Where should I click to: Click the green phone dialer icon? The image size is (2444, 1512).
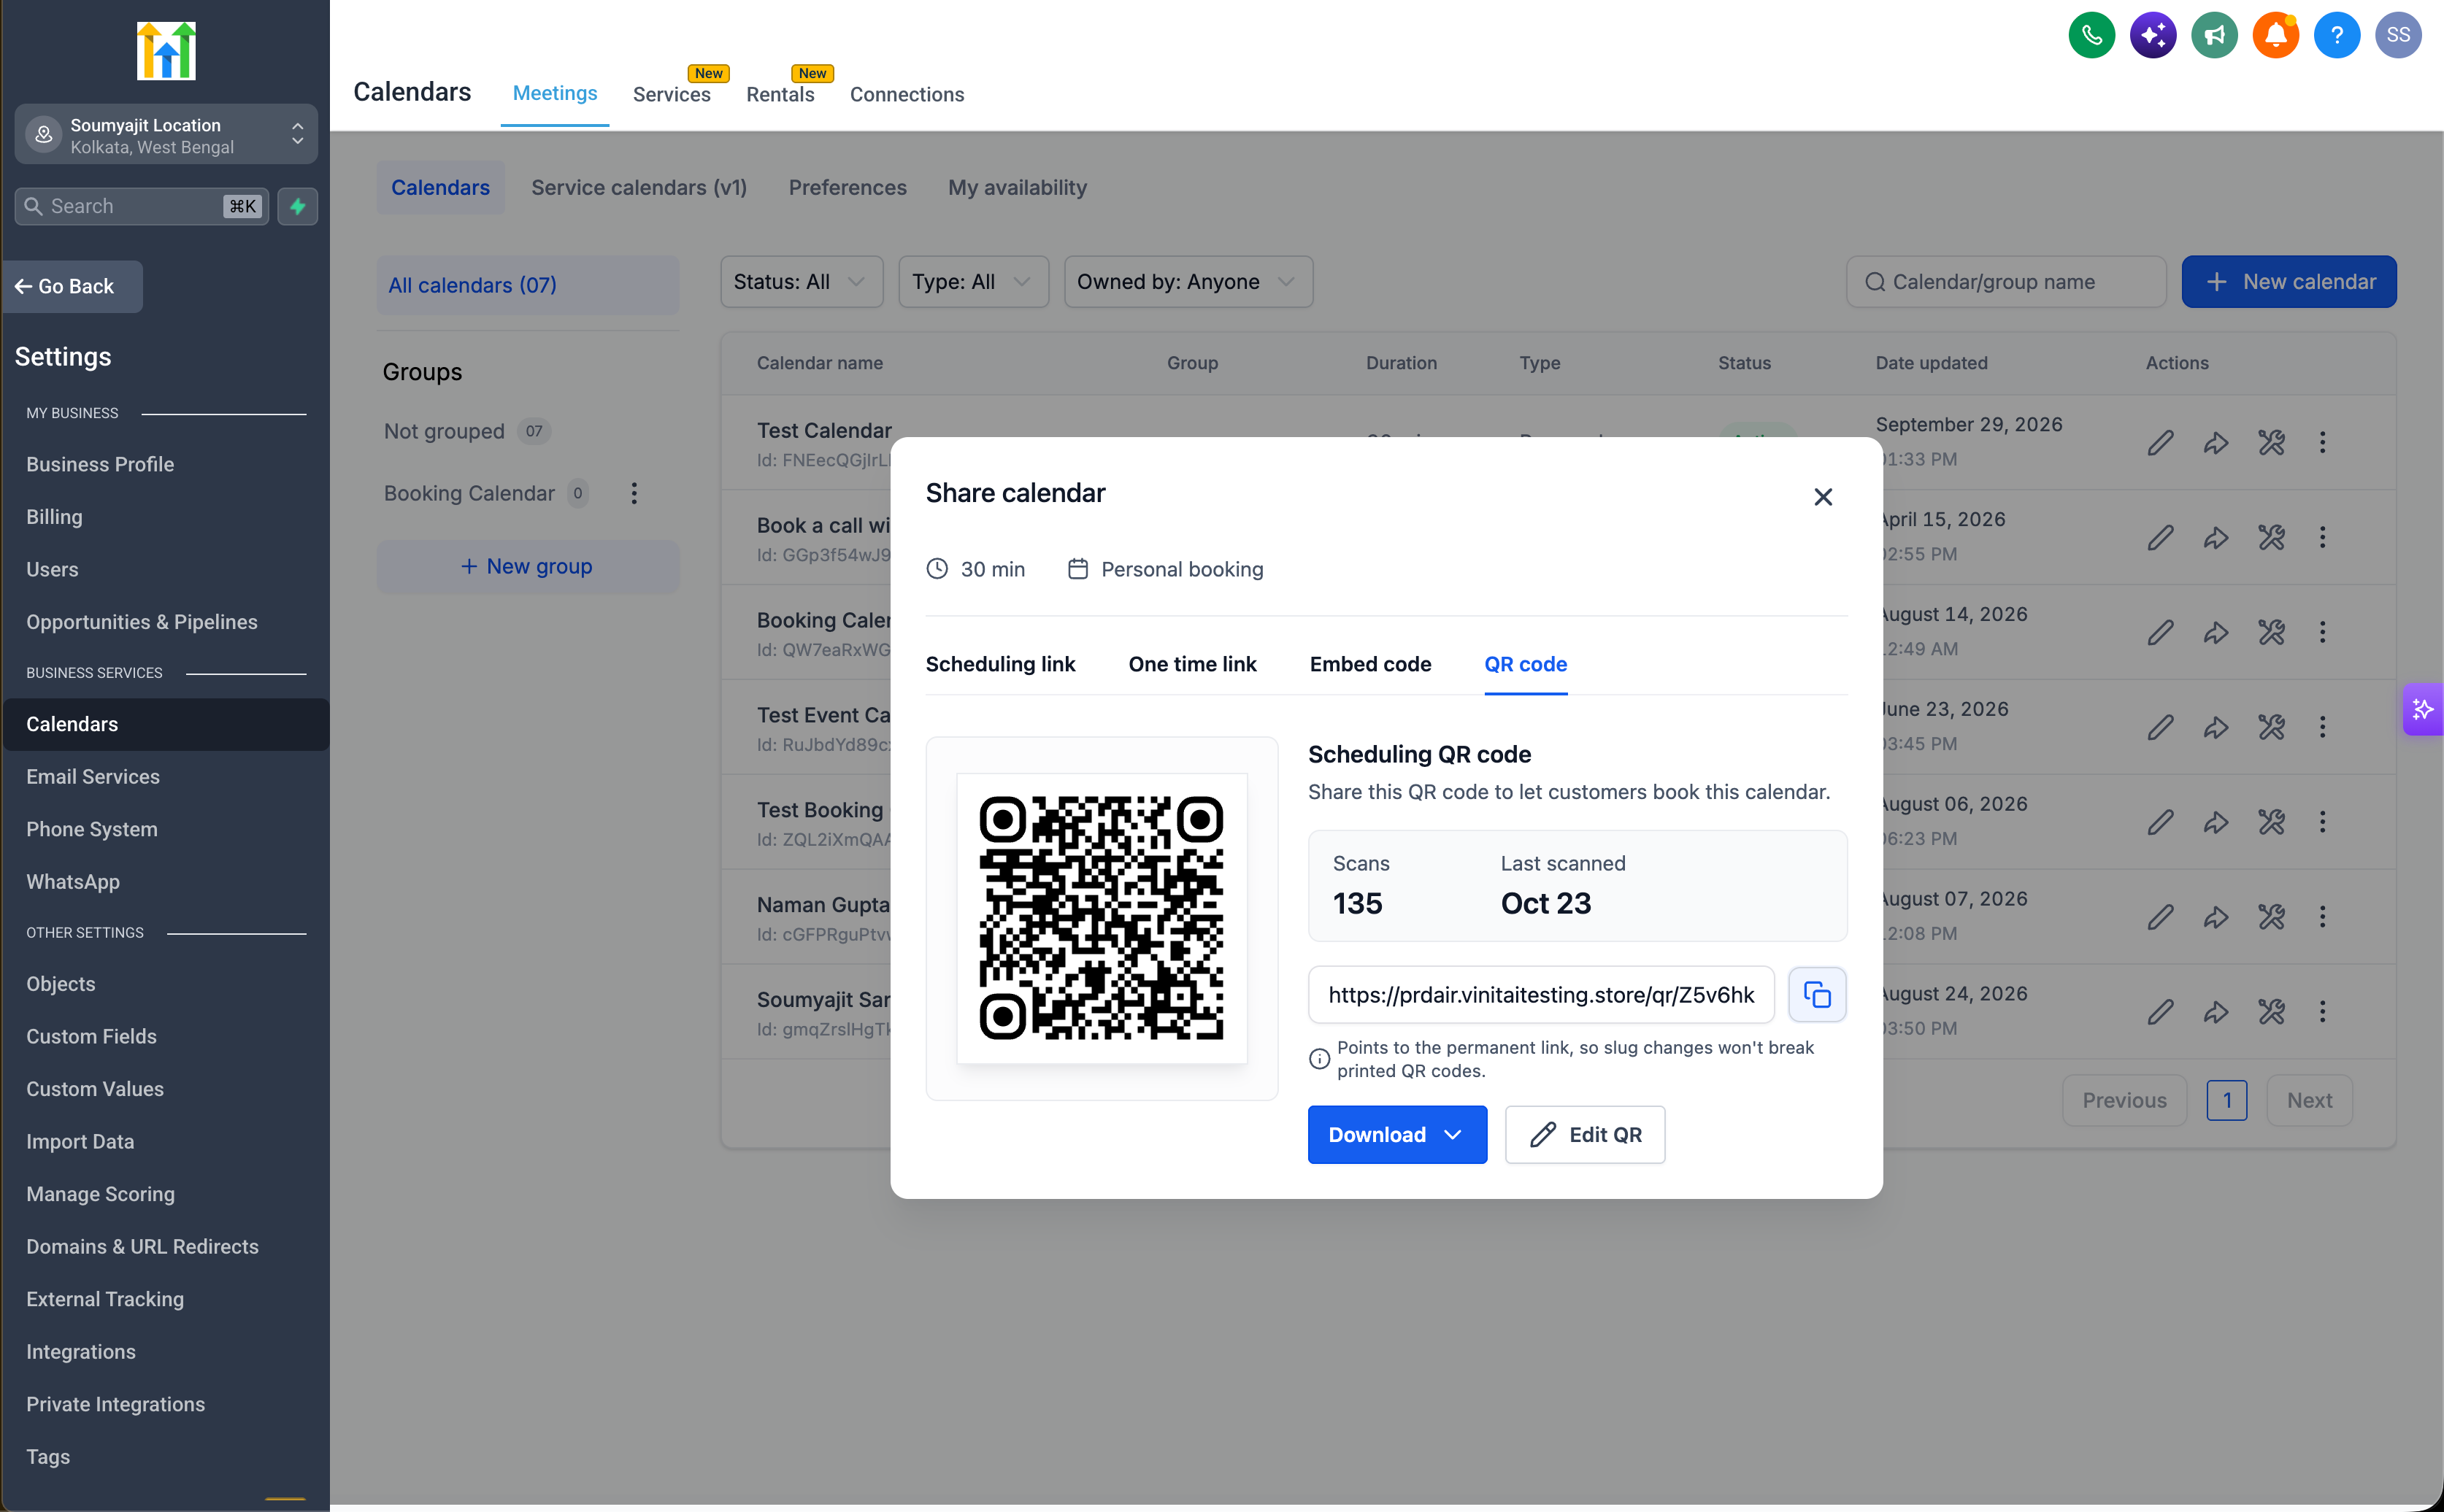click(2091, 36)
